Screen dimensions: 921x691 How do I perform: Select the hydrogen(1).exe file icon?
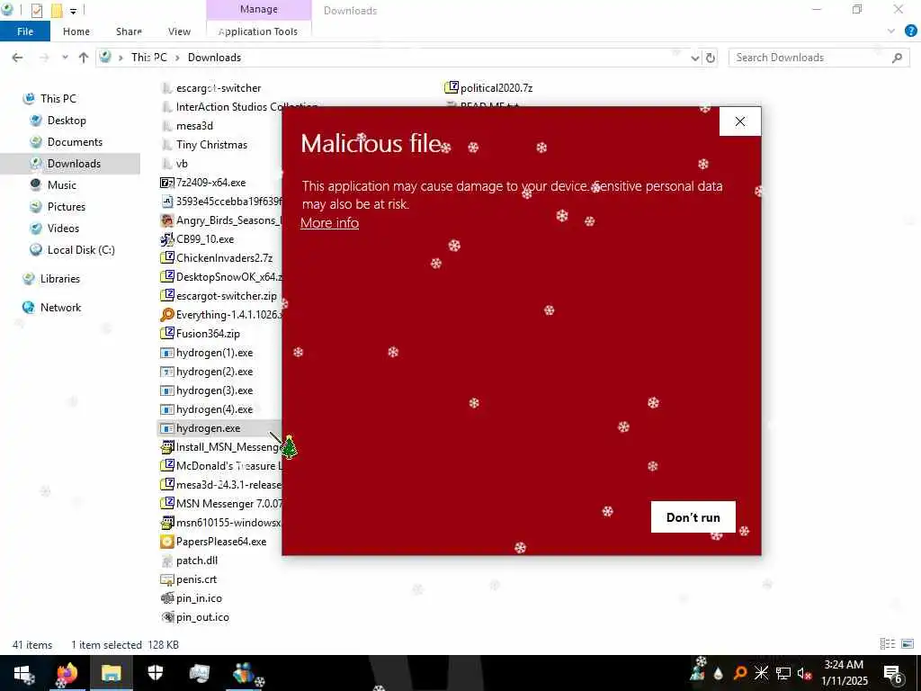point(166,353)
